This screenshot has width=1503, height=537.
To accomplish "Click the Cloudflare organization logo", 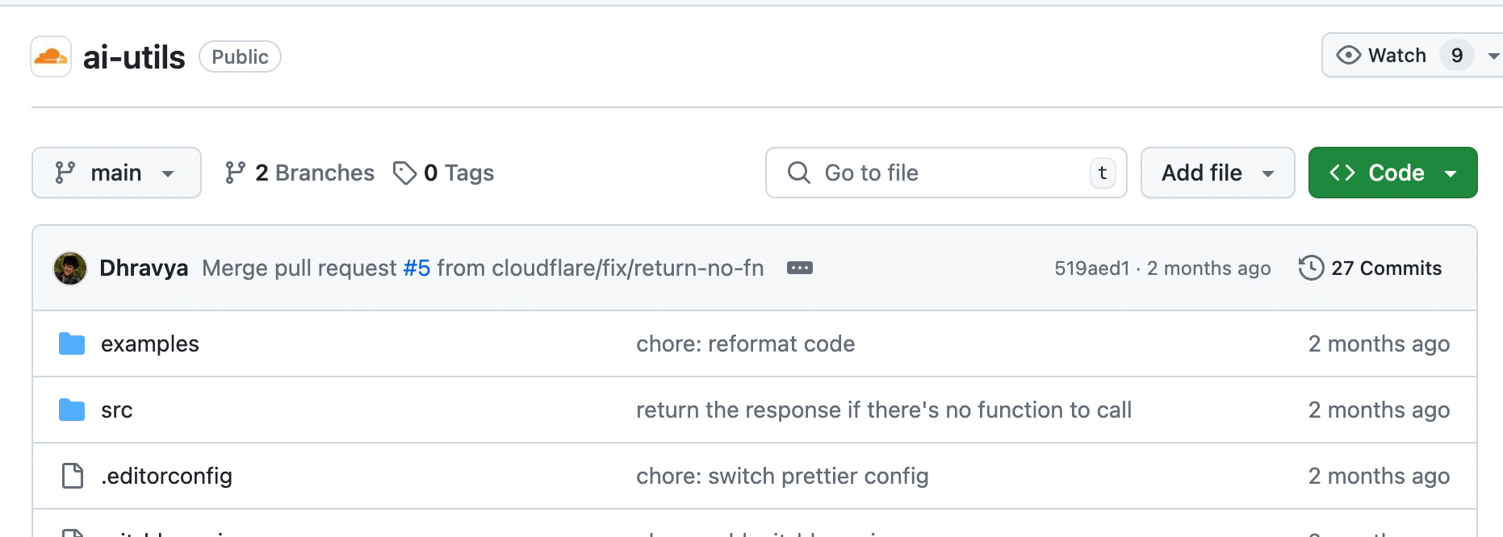I will 51,56.
